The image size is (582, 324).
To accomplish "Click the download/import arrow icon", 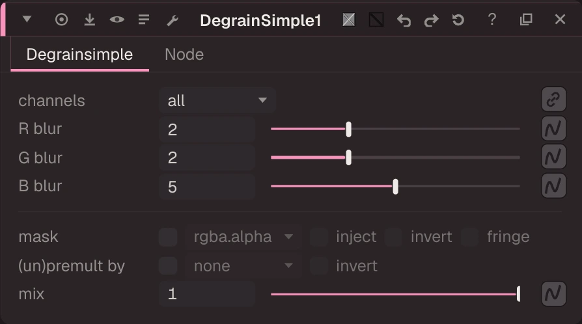I will click(89, 20).
